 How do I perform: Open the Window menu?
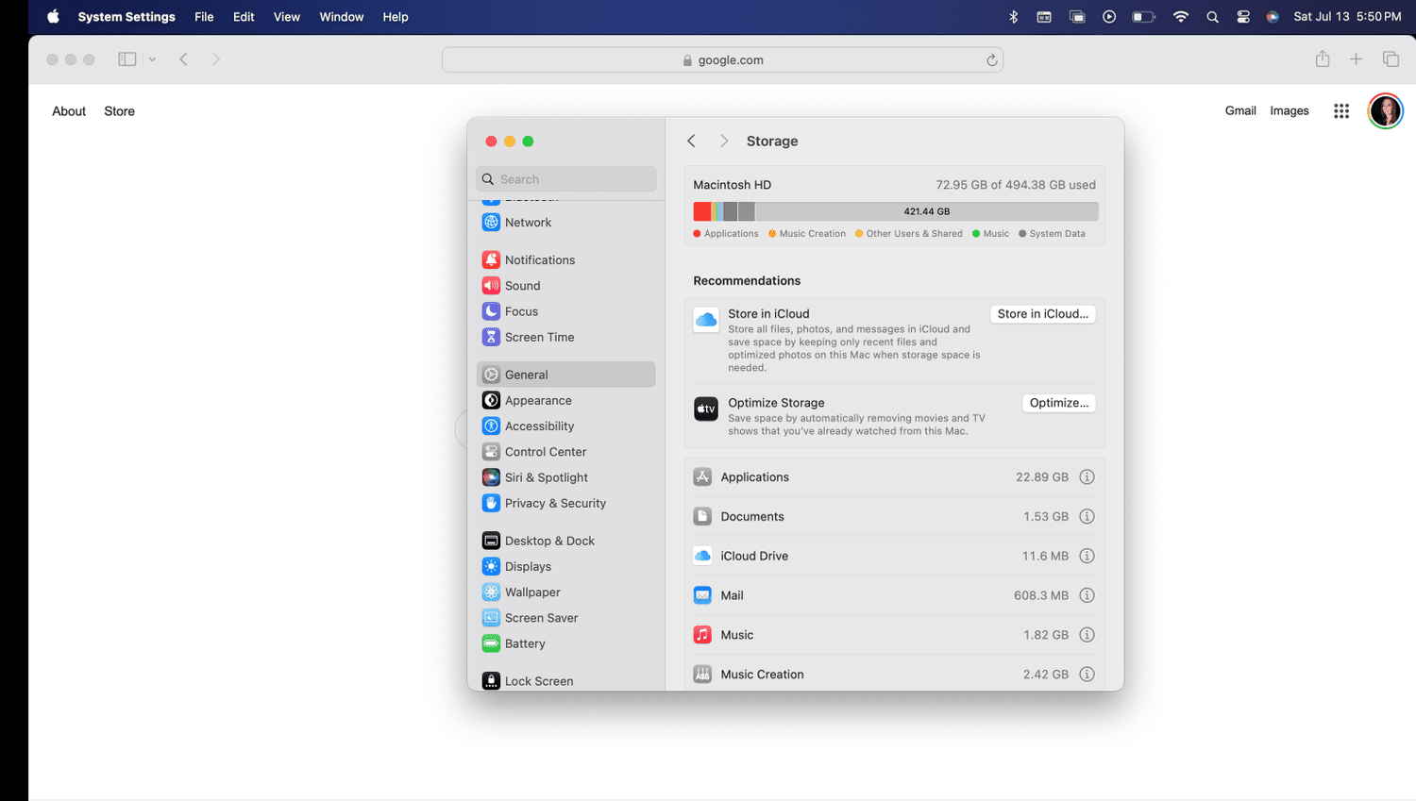pos(341,17)
